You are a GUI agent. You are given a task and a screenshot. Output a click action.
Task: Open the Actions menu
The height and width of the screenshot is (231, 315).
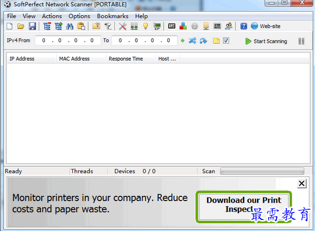(x=52, y=16)
